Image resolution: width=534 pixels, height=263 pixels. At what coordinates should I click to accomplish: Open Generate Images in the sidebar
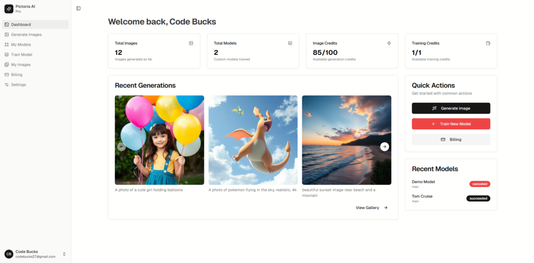click(36, 35)
